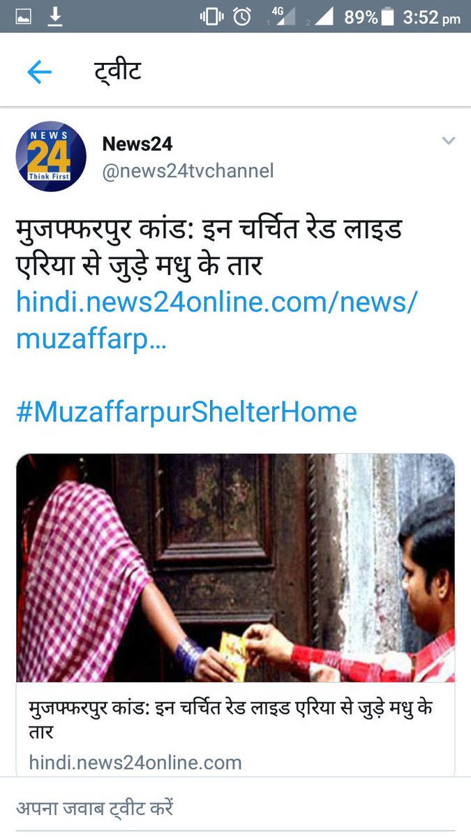Screen dimensions: 471x838
Task: Tap the ट्वीट header title
Action: coord(118,72)
